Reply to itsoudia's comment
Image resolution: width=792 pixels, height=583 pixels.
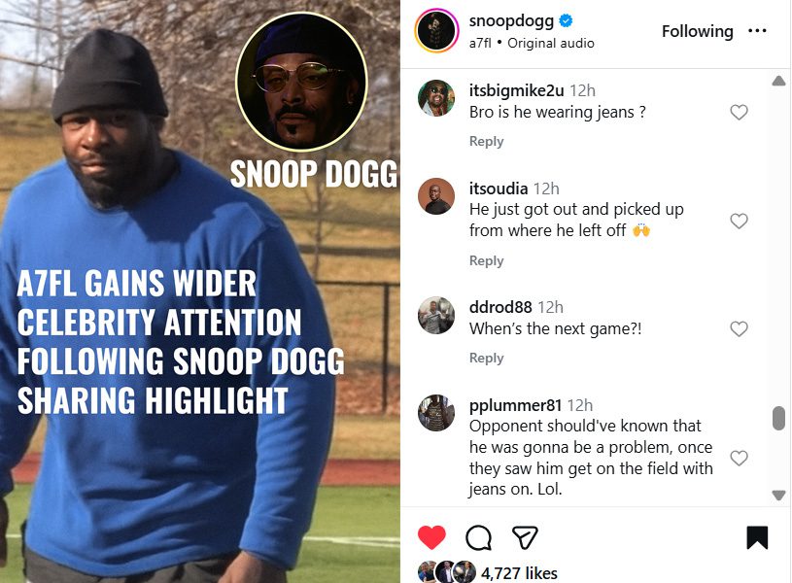click(487, 260)
